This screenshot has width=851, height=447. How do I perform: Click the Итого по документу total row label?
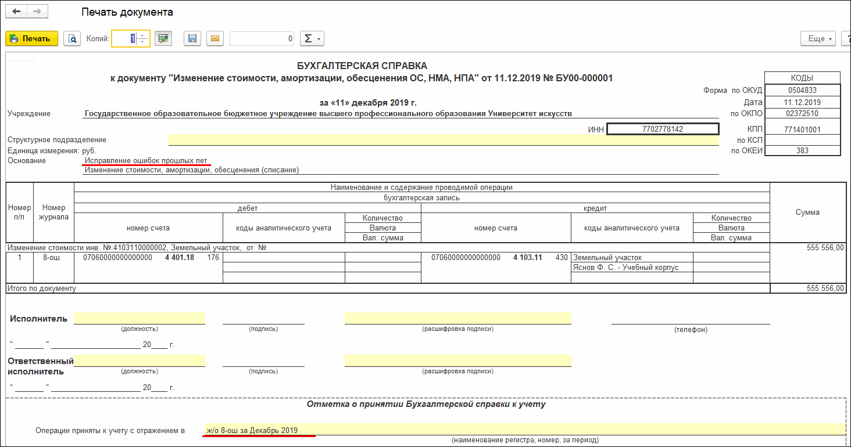(41, 289)
